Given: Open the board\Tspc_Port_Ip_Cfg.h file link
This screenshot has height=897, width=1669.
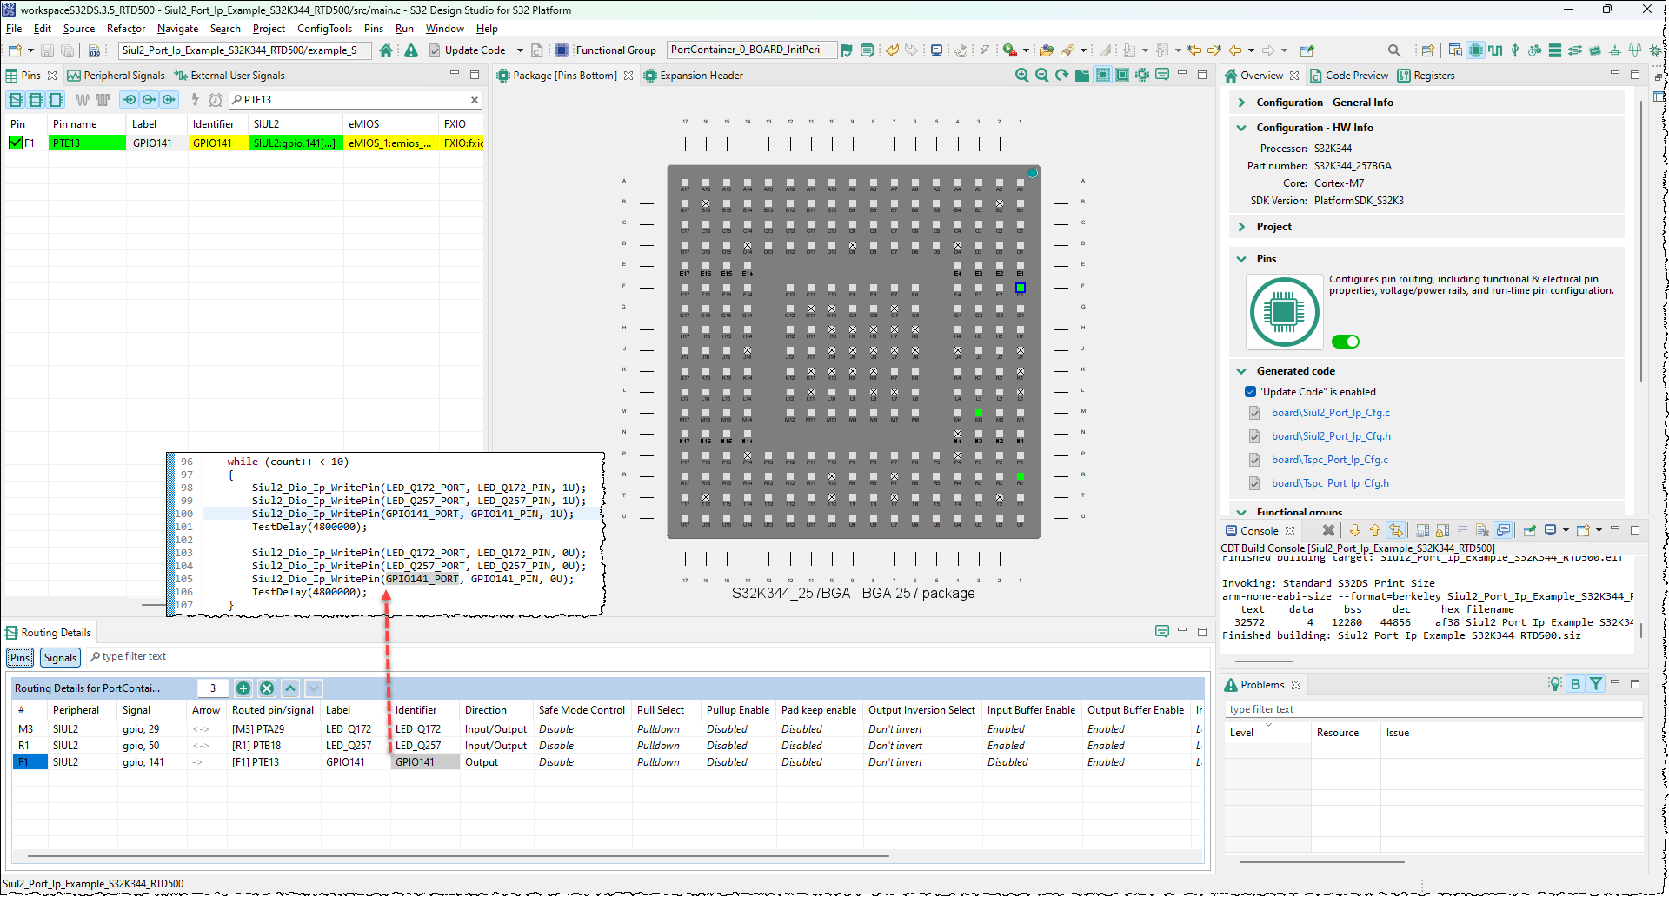Looking at the screenshot, I should pos(1330,483).
